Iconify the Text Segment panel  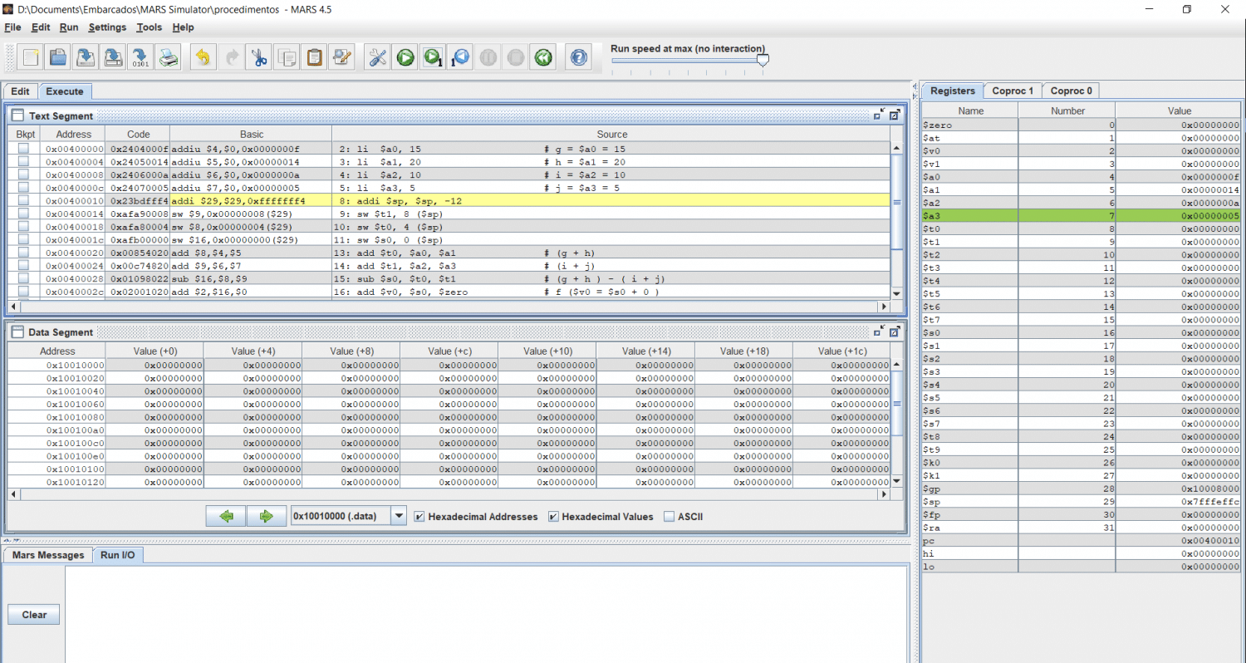[879, 115]
